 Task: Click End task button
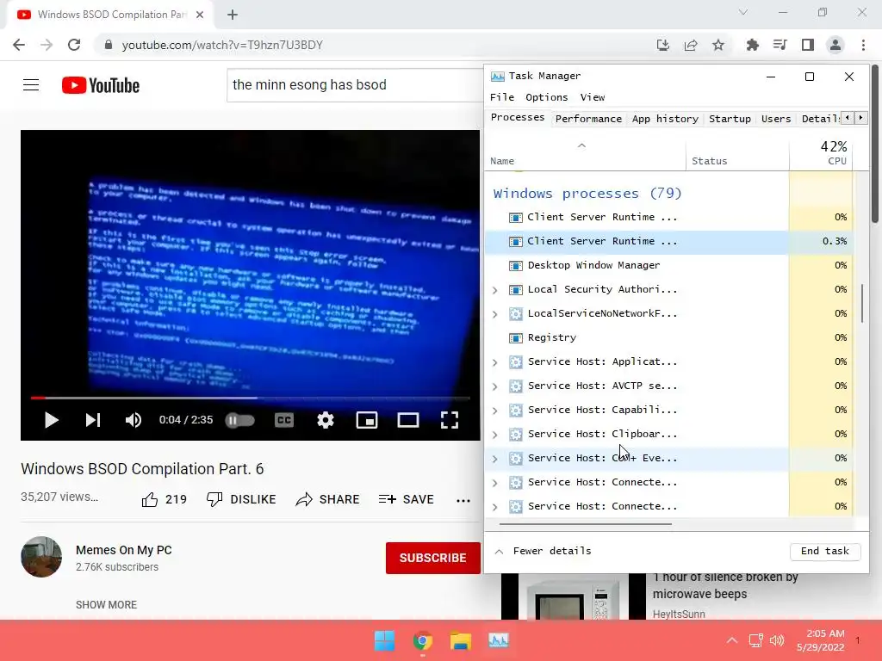(x=824, y=551)
